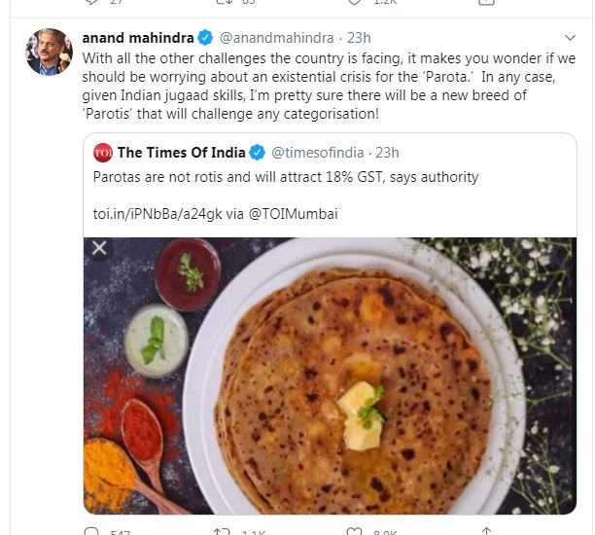The width and height of the screenshot is (595, 535).
Task: Open the @TOIMumbai mention
Action: click(x=294, y=214)
